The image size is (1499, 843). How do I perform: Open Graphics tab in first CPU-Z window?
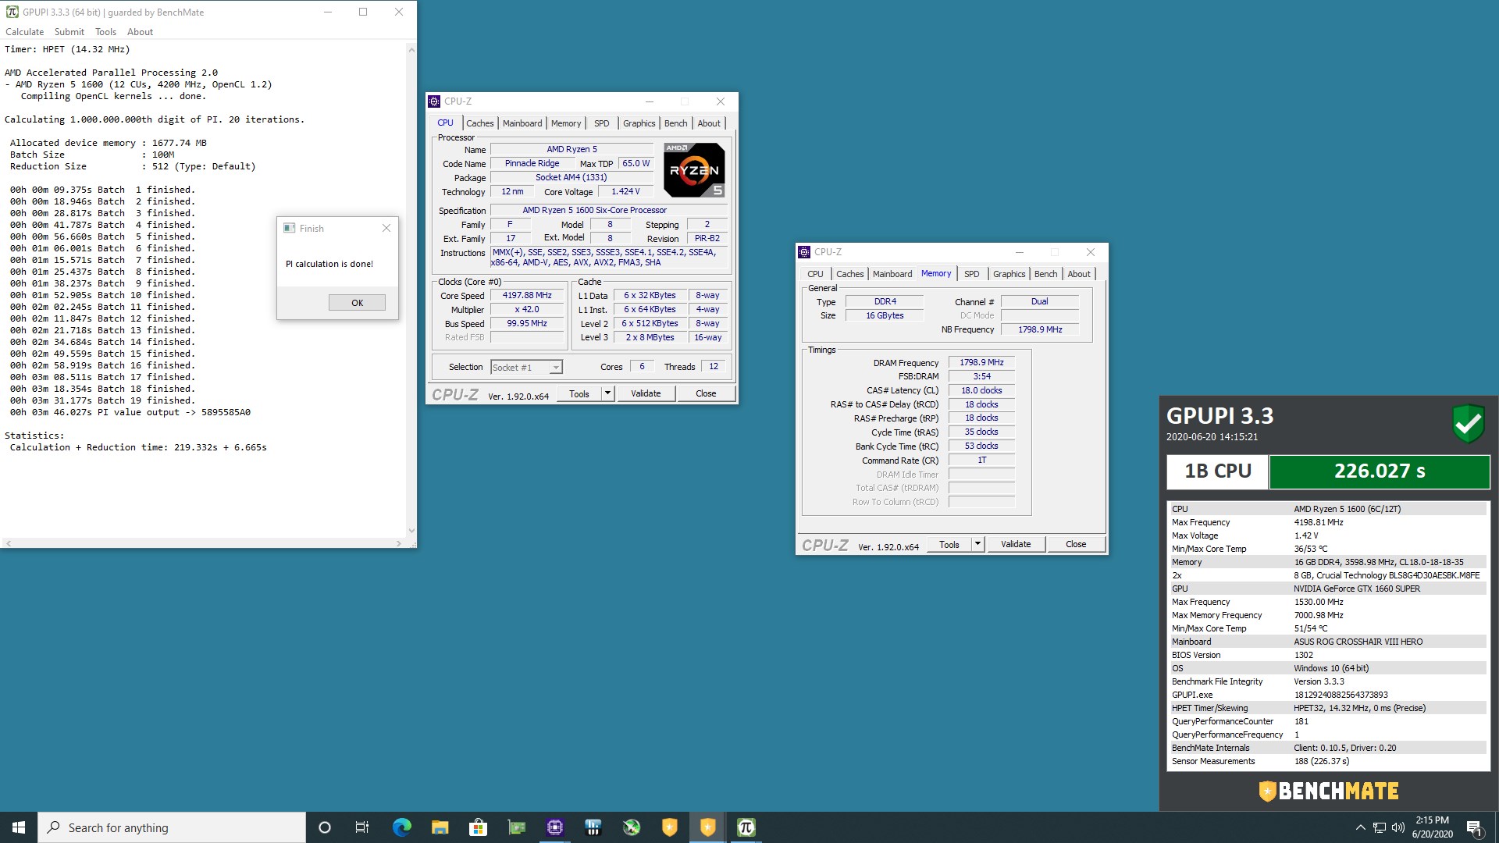coord(639,123)
